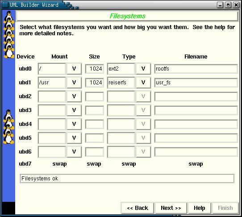This screenshot has height=217, width=242.
Task: Click the empty ubd2 mount field
Action: click(52, 96)
